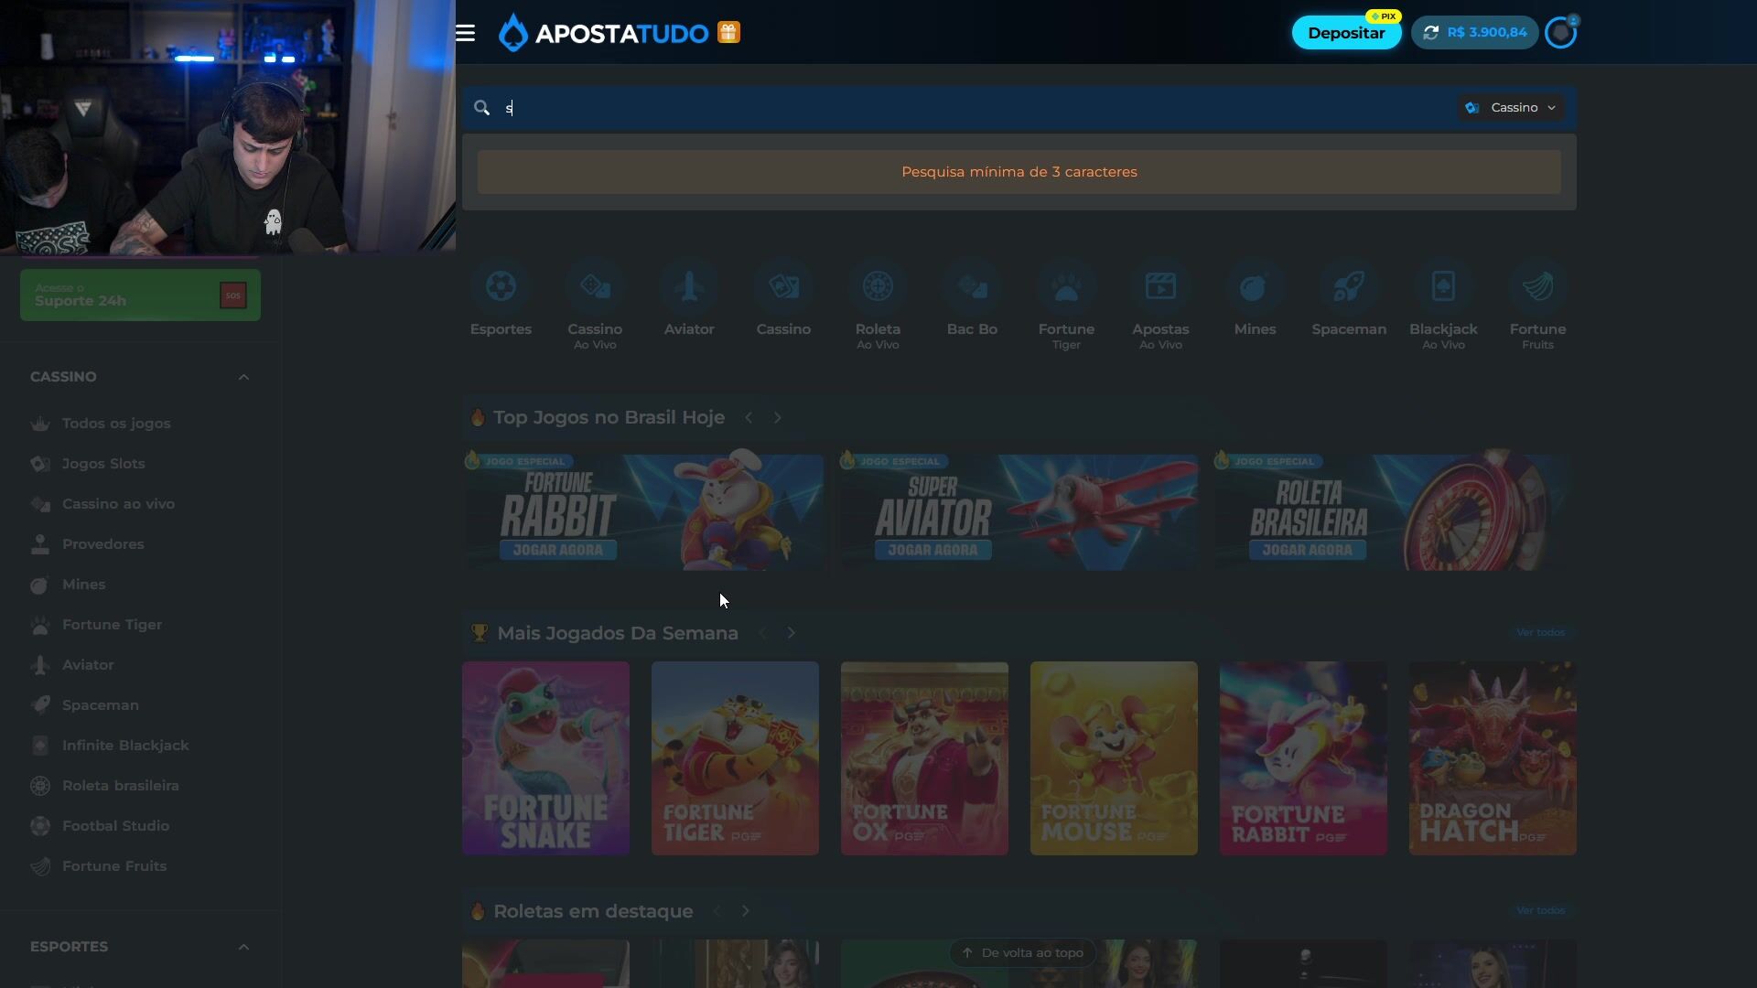Open the Fortune Mouse game card

point(1114,758)
